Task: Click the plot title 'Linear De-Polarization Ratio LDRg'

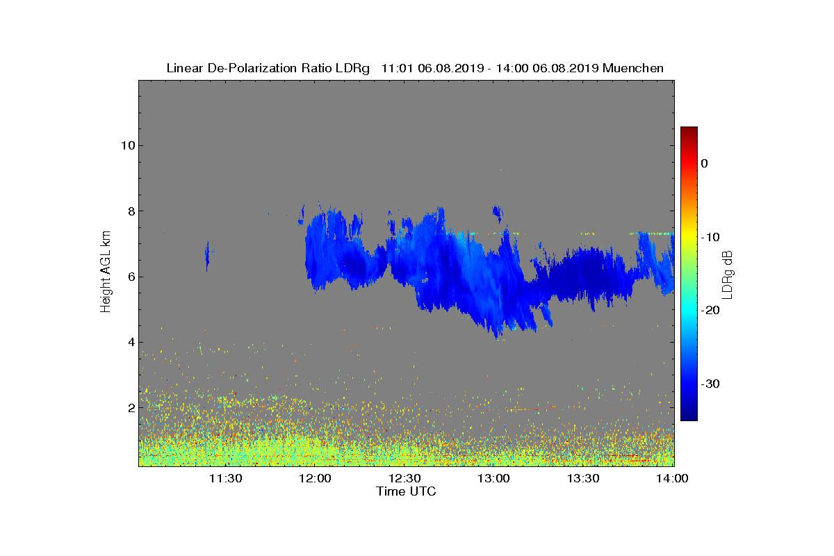Action: 270,68
